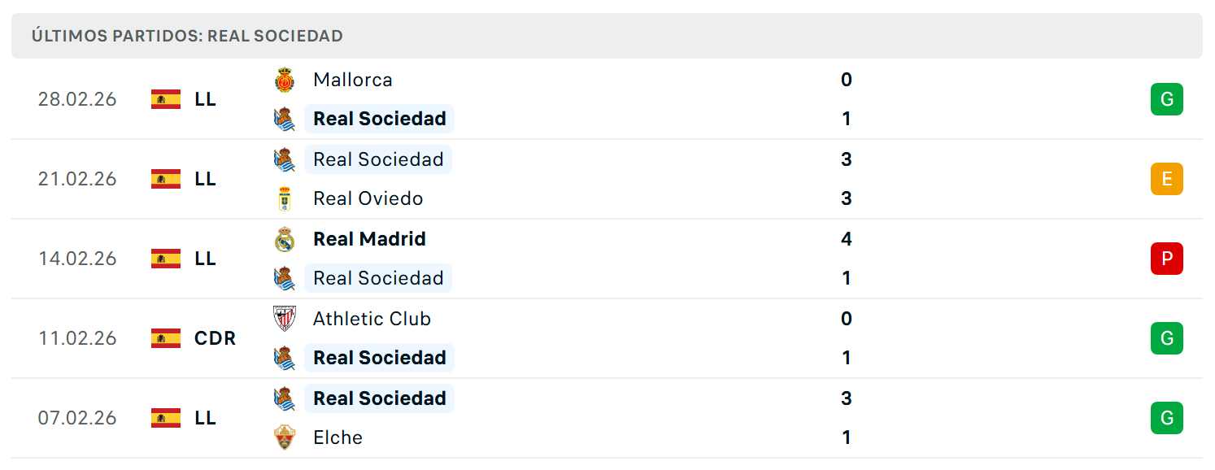Viewport: 1215px width, 470px height.
Task: Click the Real Madrid crest icon
Action: [x=285, y=239]
